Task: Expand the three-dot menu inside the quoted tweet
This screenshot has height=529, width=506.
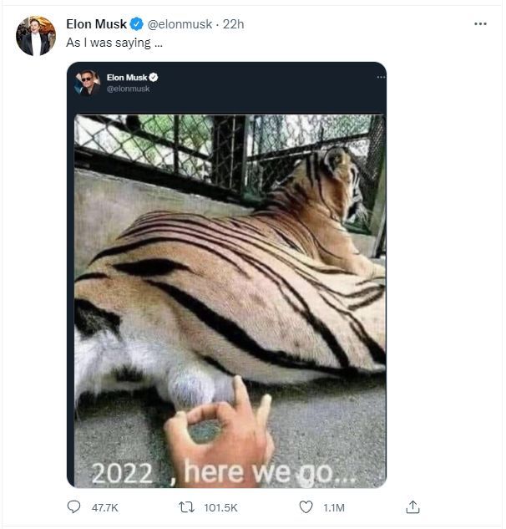Action: pyautogui.click(x=381, y=78)
